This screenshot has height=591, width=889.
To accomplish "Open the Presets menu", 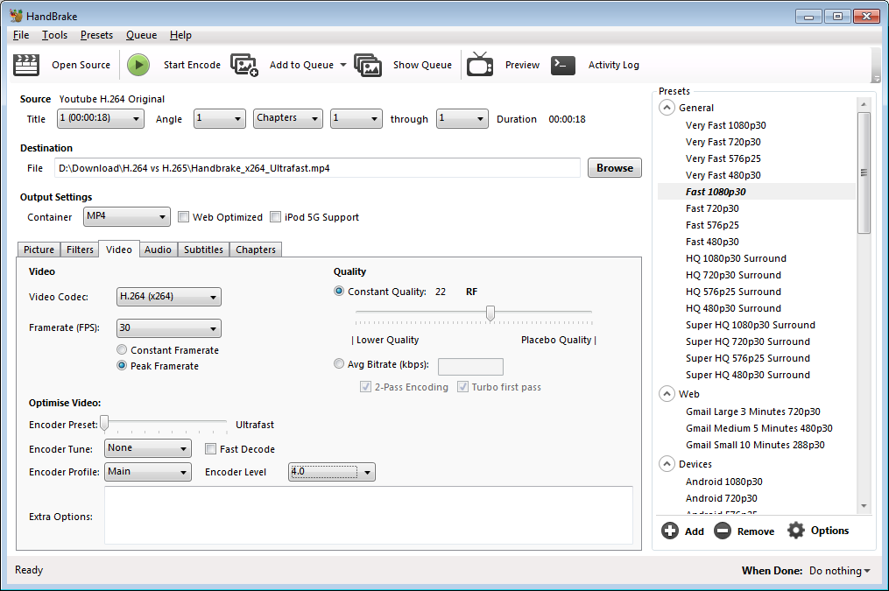I will coord(96,35).
